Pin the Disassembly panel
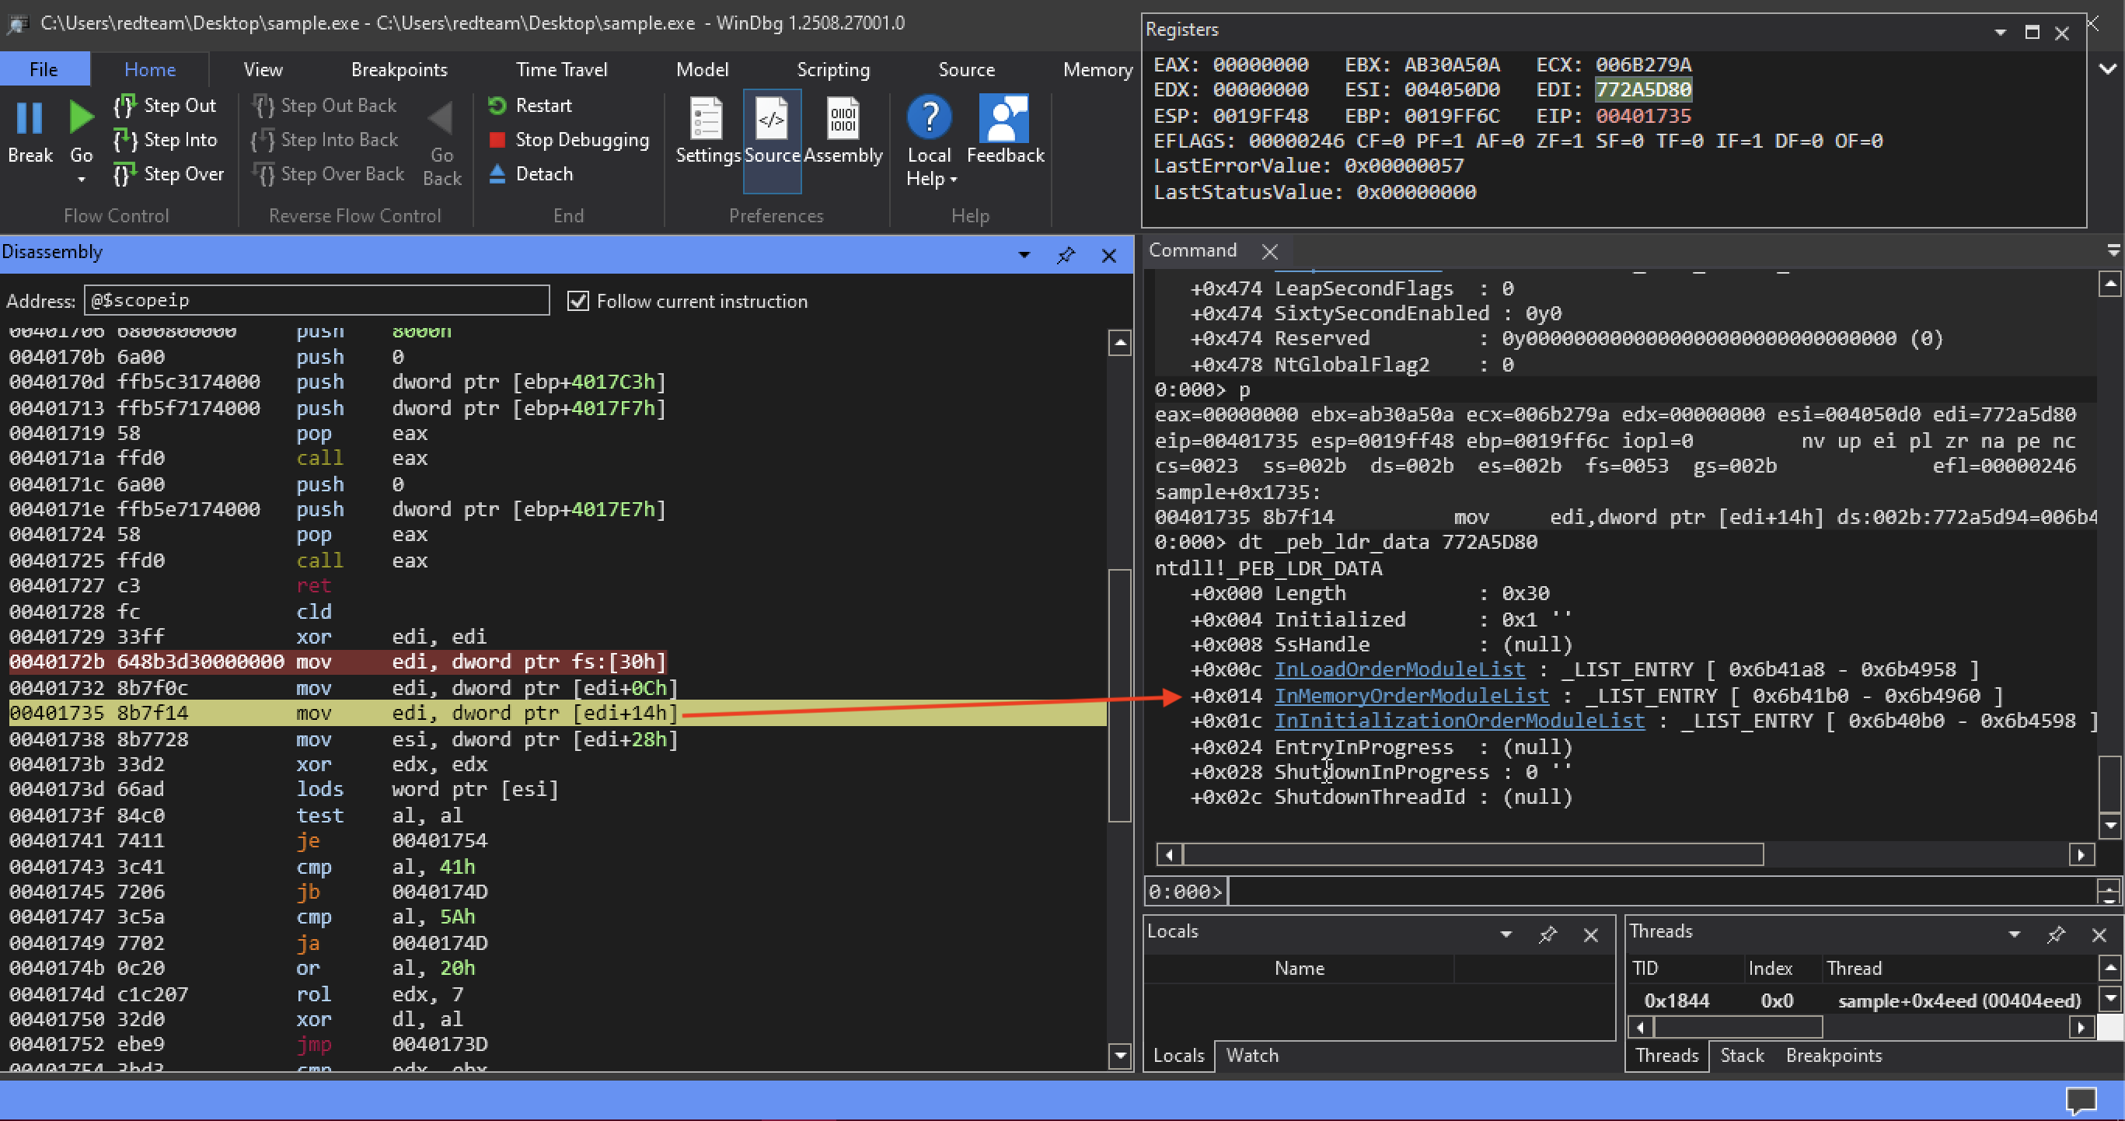This screenshot has width=2125, height=1121. (1066, 255)
